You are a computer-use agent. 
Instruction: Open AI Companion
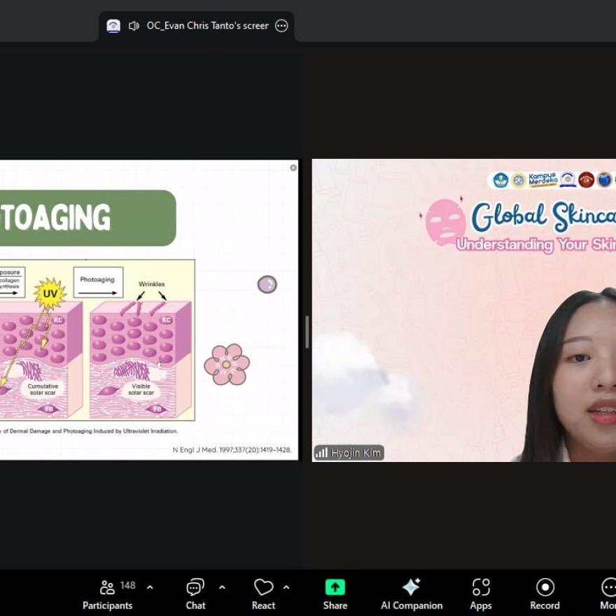point(411,594)
